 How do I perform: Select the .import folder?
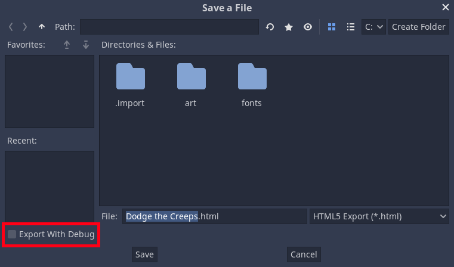130,85
